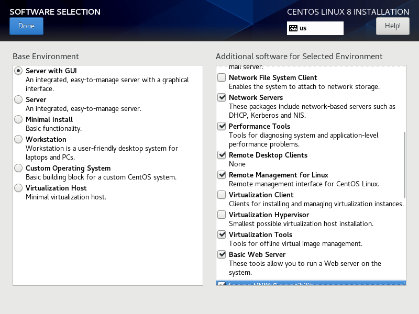The height and width of the screenshot is (314, 419).
Task: Uncheck Network Servers checkbox
Action: [x=222, y=97]
